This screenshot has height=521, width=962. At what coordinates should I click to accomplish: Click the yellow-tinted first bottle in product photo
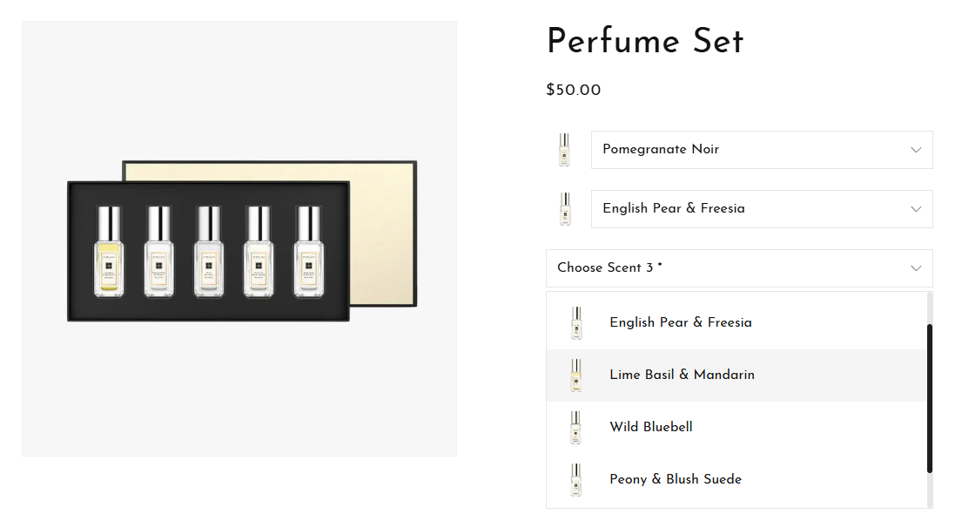tap(109, 252)
